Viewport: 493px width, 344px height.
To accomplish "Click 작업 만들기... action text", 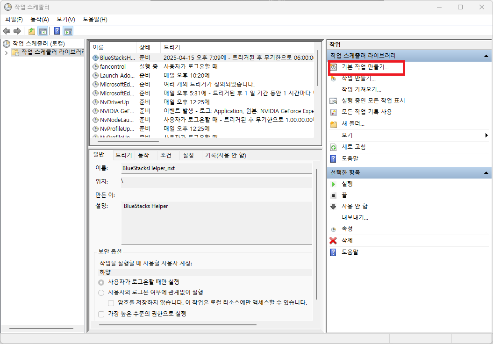I will click(x=358, y=79).
